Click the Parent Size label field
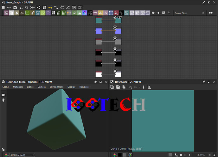Screen dimensions: 218x157 [181, 13]
